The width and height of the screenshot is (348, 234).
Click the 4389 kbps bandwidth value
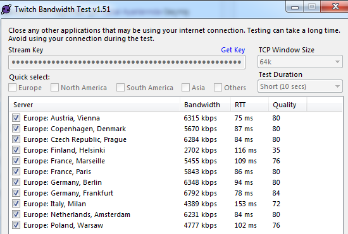[200, 204]
